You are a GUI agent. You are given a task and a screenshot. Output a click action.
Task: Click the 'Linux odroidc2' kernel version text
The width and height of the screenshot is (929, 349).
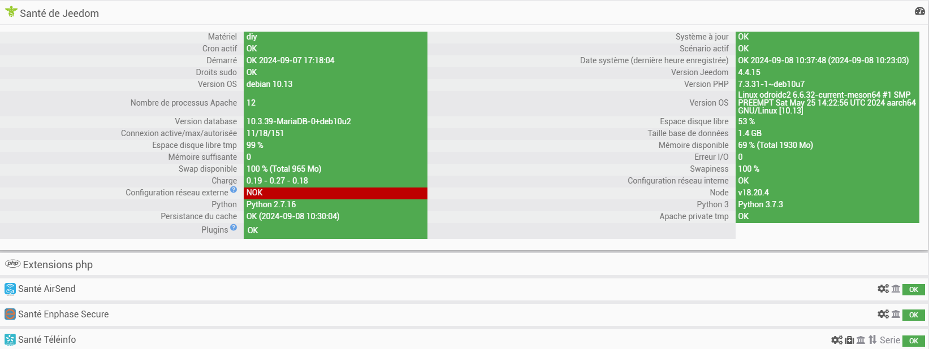(x=827, y=103)
